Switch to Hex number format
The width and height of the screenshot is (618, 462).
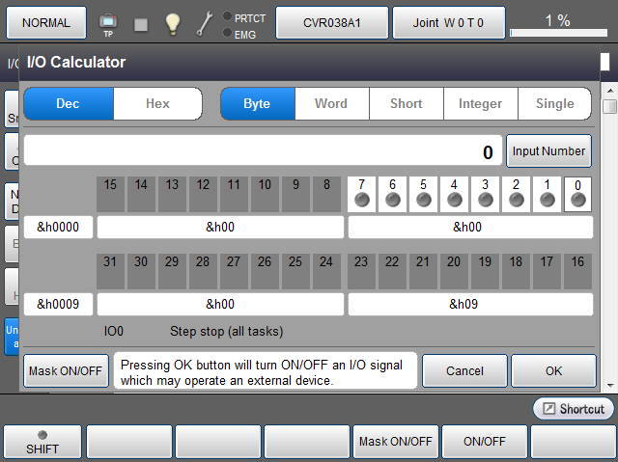[x=157, y=104]
